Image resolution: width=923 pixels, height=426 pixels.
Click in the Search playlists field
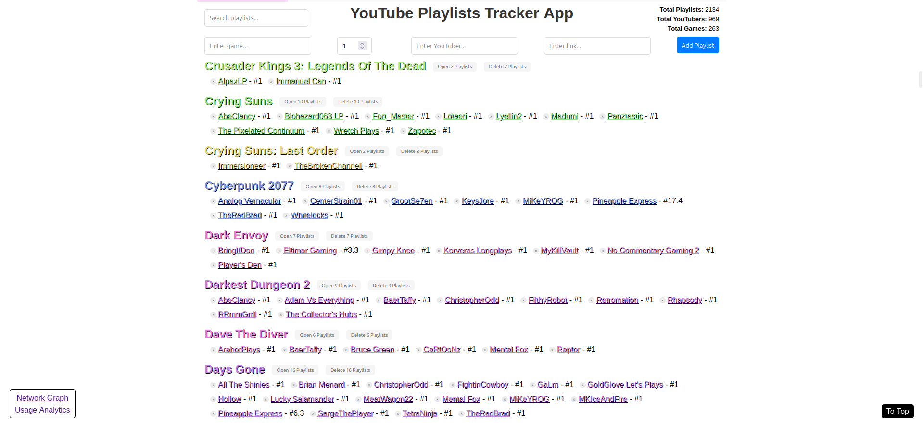click(256, 18)
